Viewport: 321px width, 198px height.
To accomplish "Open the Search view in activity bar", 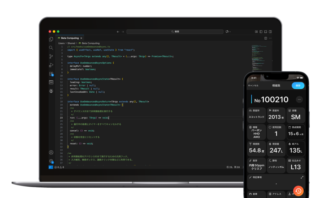I will pos(51,48).
